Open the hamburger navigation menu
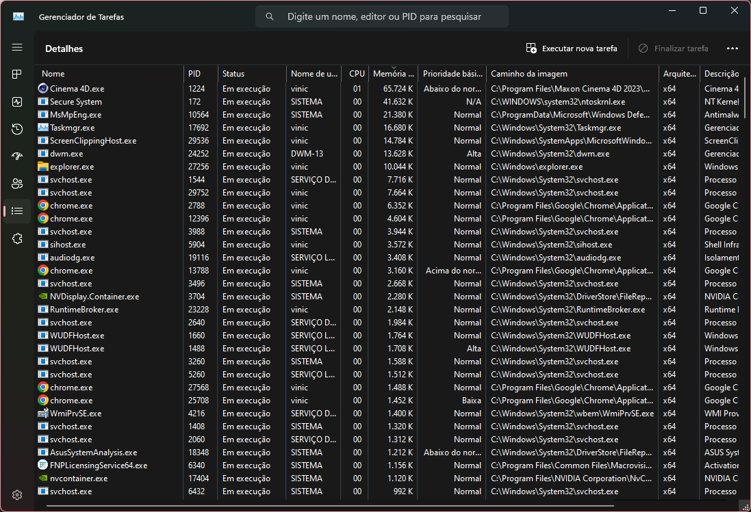Screen dimensions: 751x512 point(17,47)
